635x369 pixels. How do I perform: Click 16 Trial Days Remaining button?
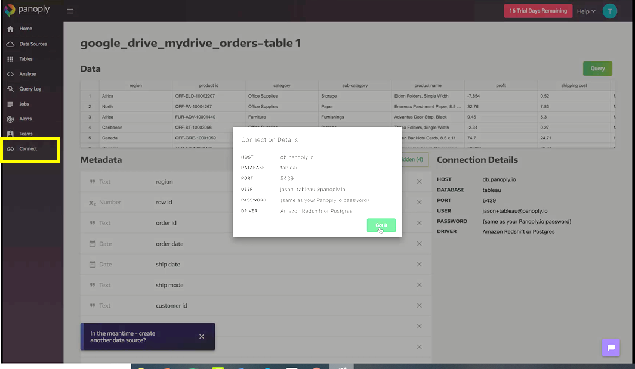pos(538,11)
